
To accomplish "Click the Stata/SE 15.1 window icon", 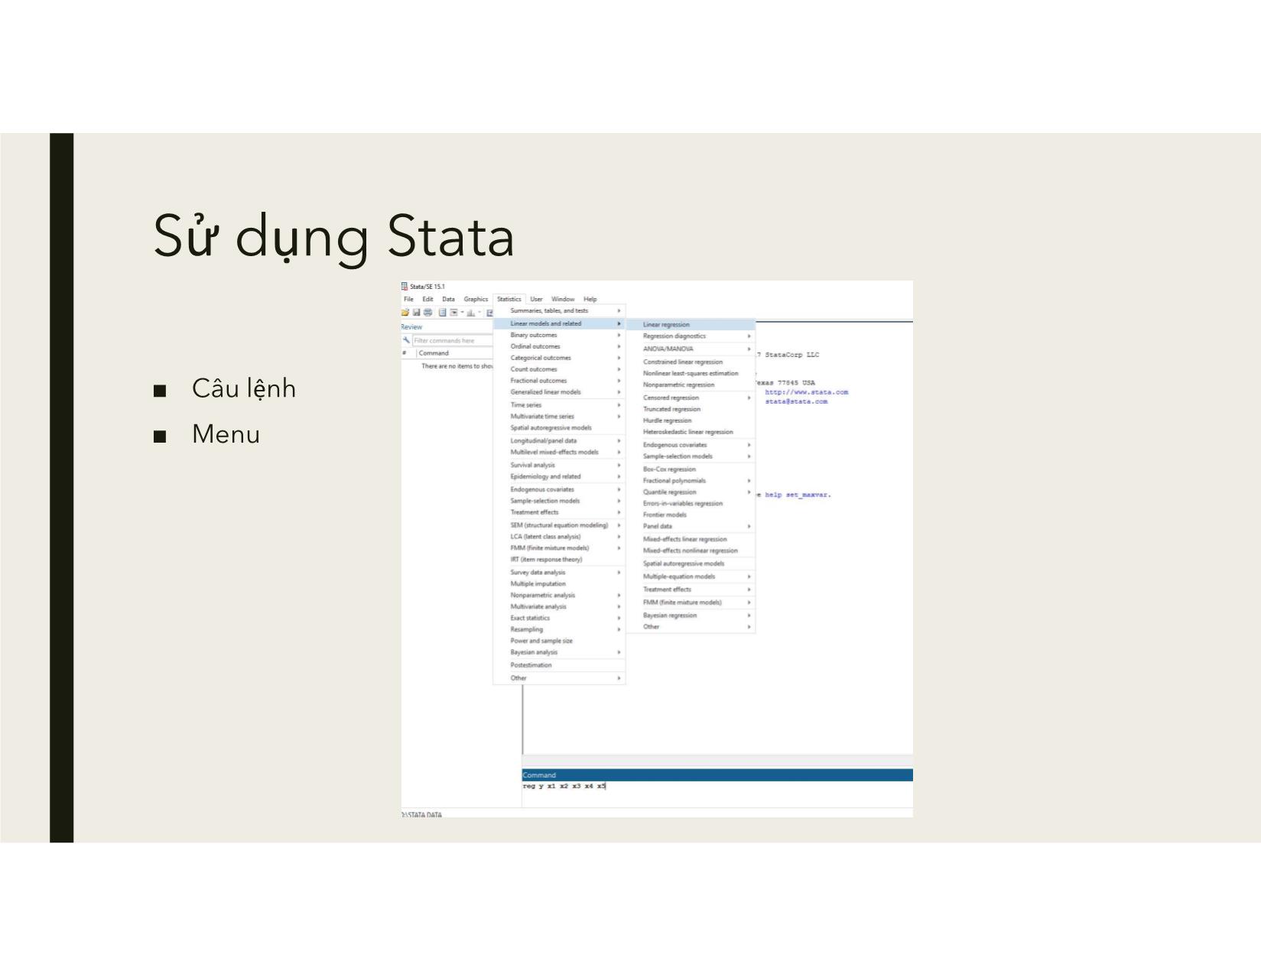I will click(405, 287).
